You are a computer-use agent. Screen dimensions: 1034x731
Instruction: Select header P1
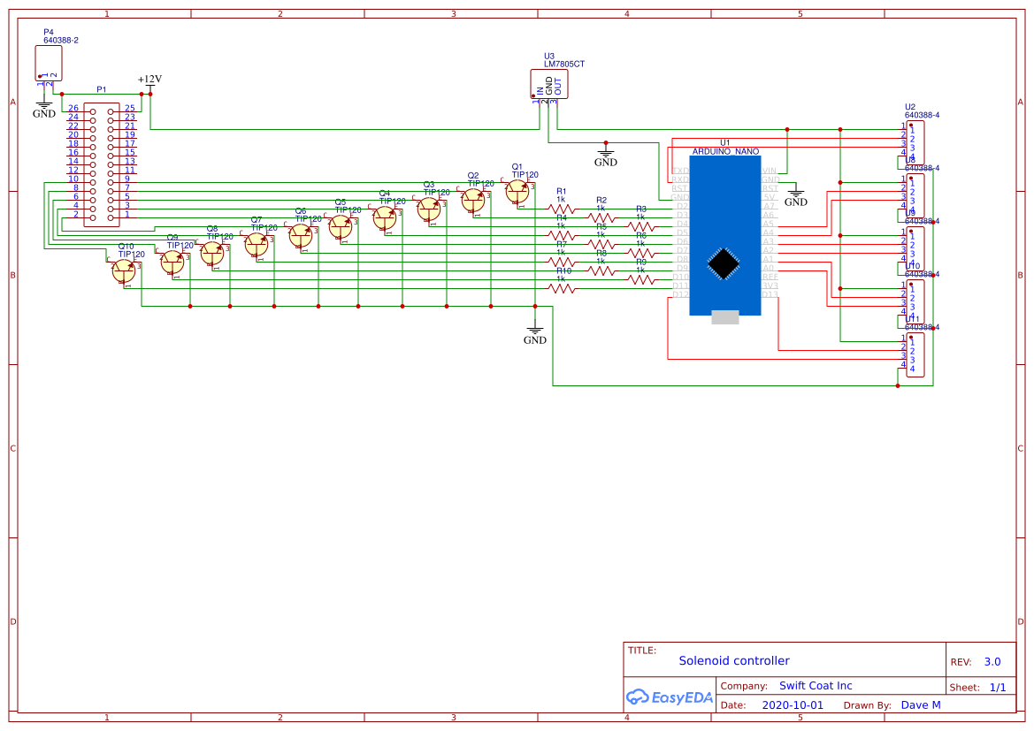tap(102, 164)
